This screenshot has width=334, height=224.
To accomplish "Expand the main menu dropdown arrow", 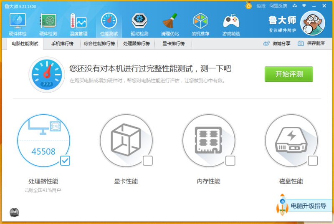I will [305, 6].
